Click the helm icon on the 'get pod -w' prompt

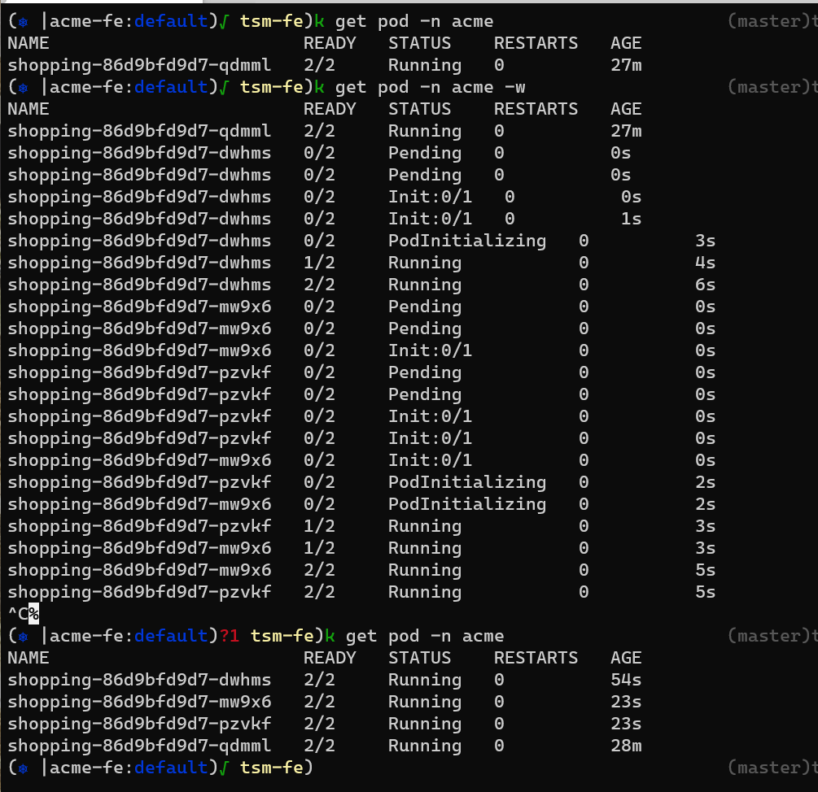[x=24, y=87]
